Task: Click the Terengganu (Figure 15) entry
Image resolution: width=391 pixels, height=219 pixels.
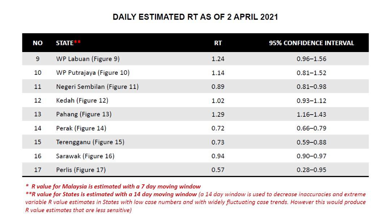Action: pyautogui.click(x=90, y=142)
